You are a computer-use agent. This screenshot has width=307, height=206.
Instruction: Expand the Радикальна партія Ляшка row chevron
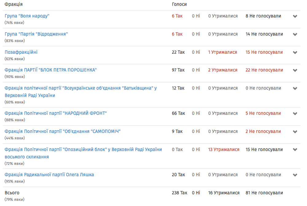(295, 175)
